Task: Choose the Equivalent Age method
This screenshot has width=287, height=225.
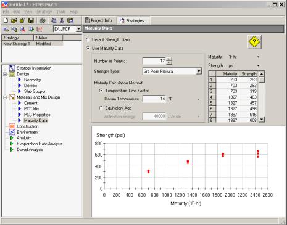Action: click(x=101, y=108)
